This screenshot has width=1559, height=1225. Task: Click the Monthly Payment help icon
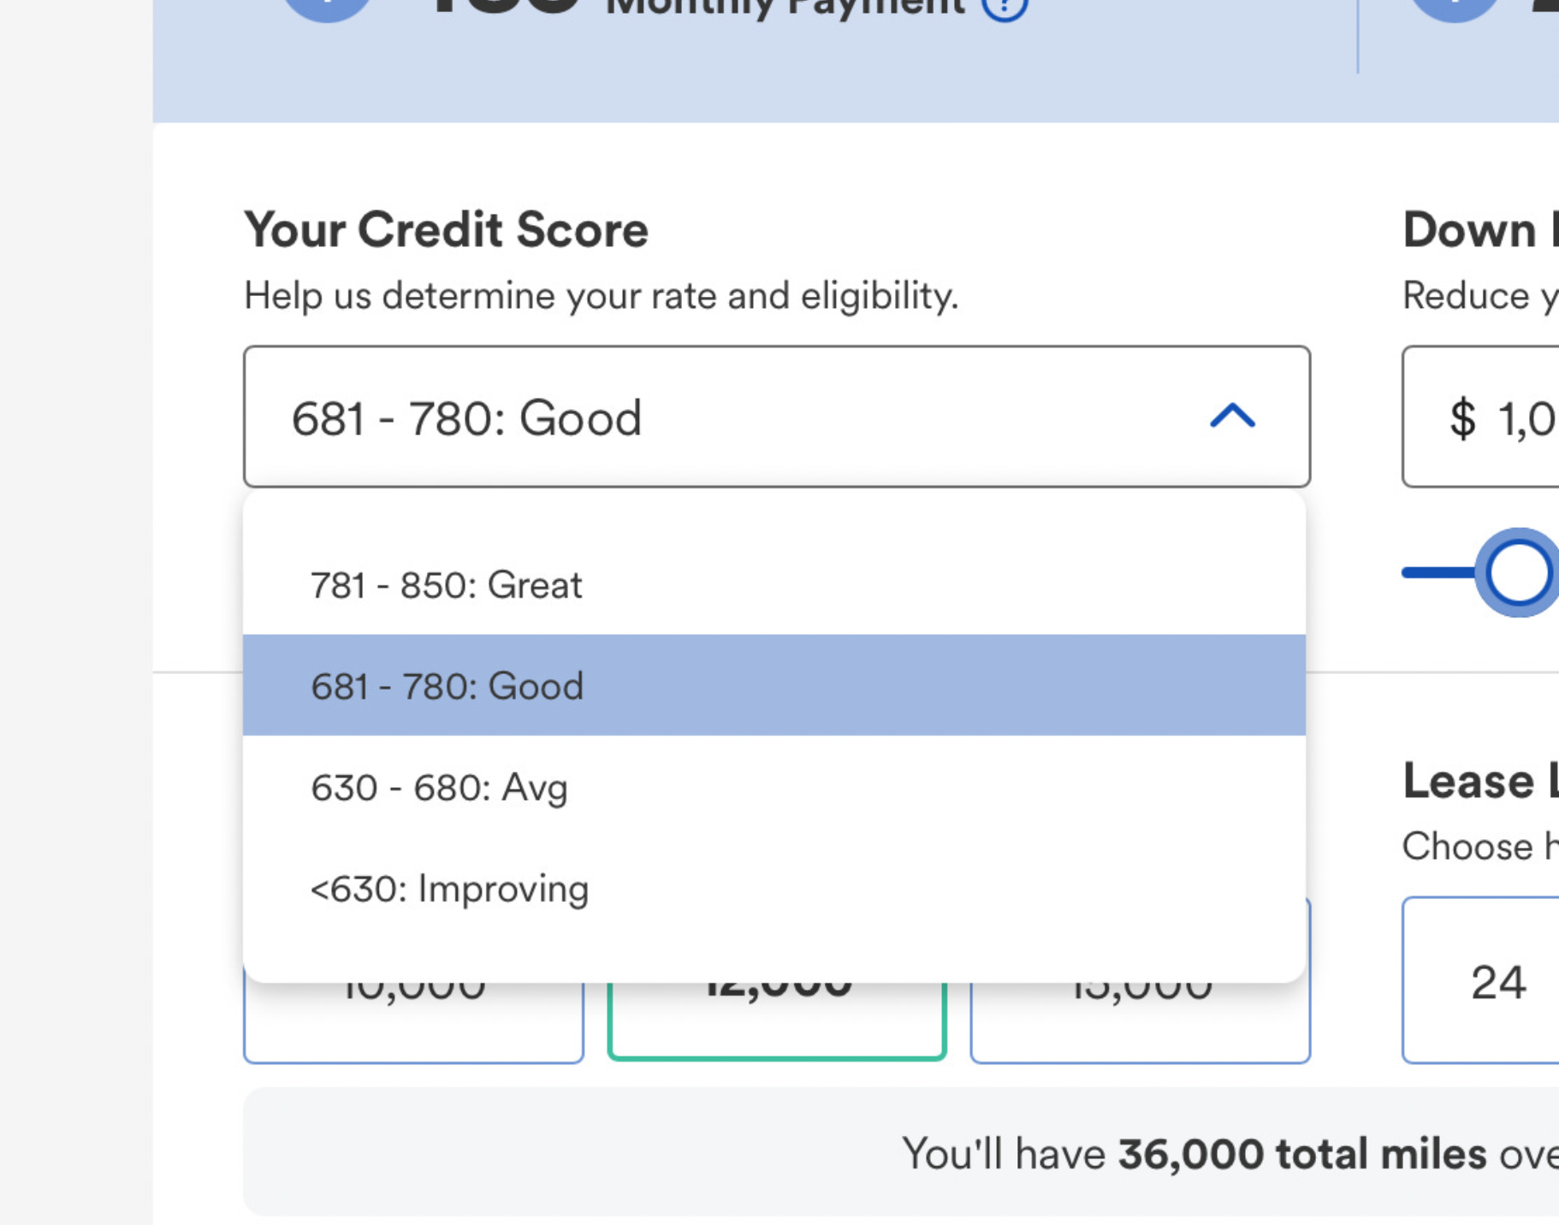tap(1005, 7)
